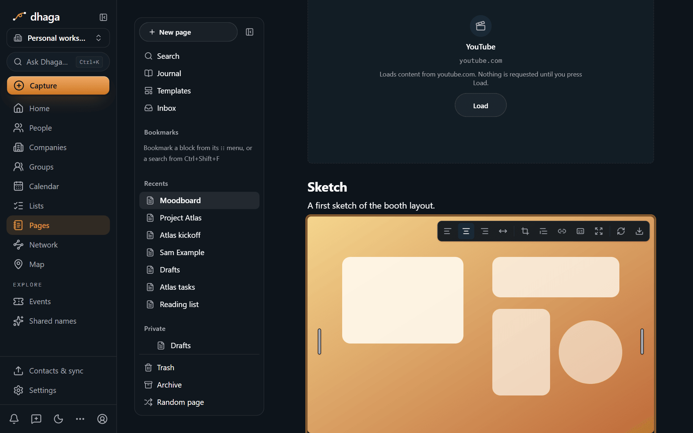Open Search in pages panel
The width and height of the screenshot is (693, 433).
point(199,56)
